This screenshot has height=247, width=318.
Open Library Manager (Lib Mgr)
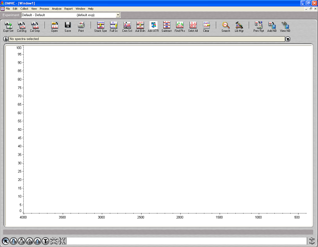click(239, 26)
